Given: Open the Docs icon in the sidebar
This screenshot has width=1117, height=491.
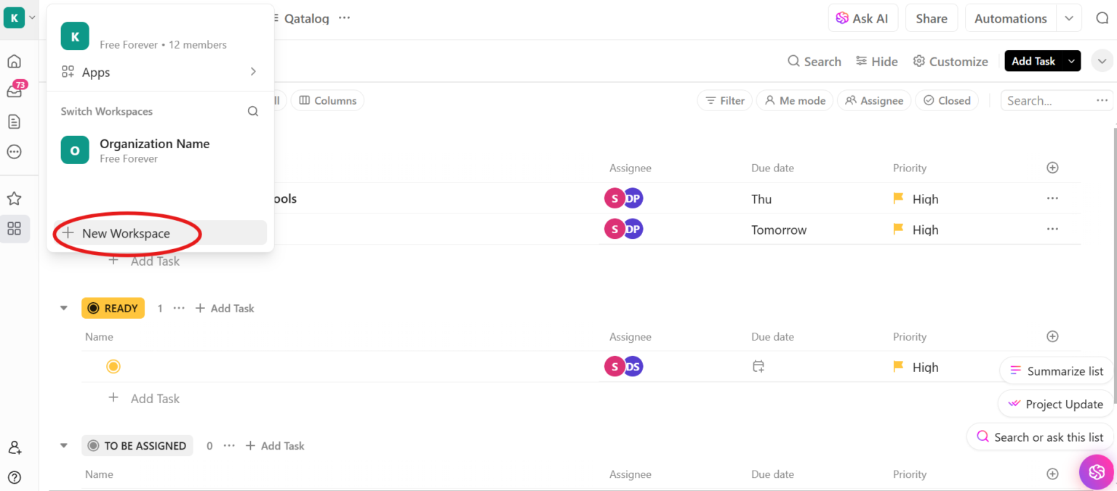Looking at the screenshot, I should (15, 122).
